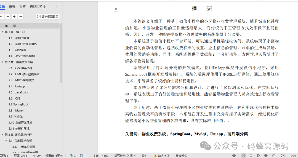The width and height of the screenshot is (298, 158).
Task: Switch to outline view icon in status bar
Action: 251,156
